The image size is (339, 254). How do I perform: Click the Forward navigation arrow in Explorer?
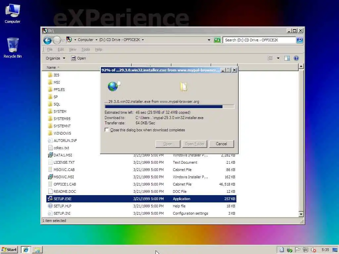(57, 40)
